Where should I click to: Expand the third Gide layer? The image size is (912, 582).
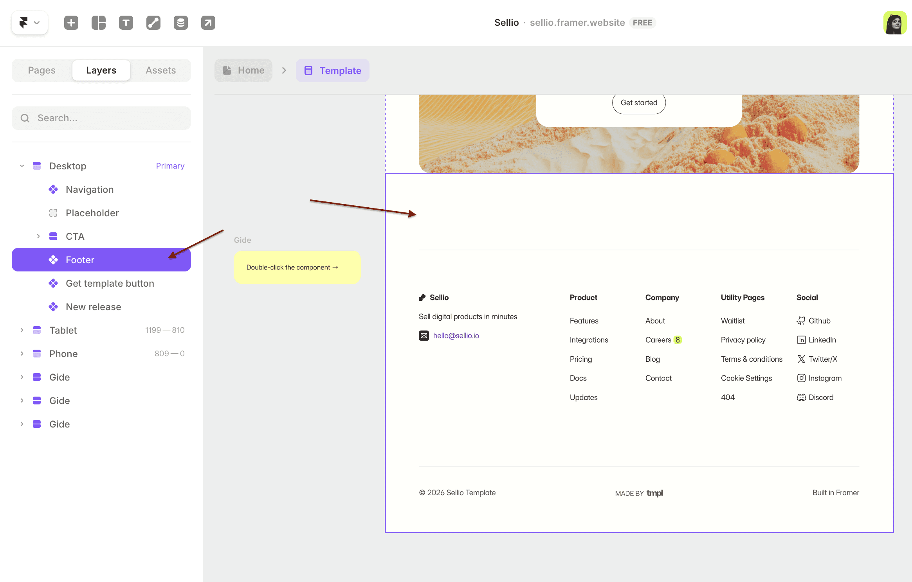(x=22, y=424)
